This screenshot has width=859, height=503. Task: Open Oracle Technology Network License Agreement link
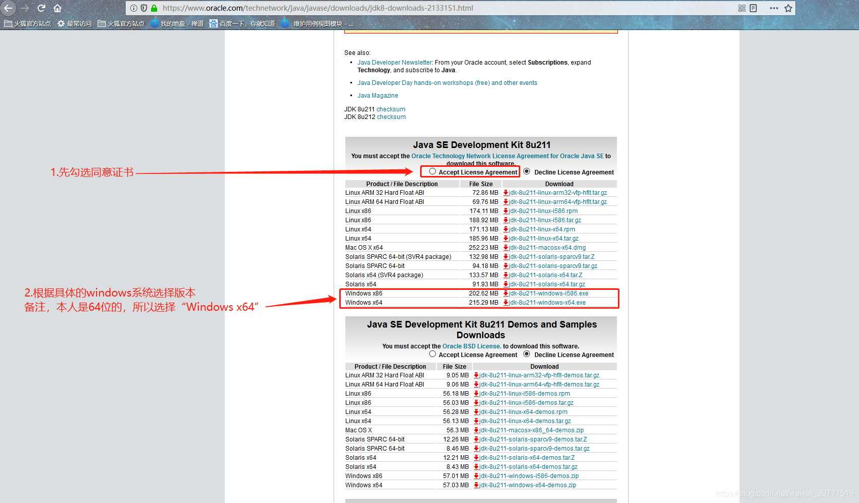coord(507,156)
